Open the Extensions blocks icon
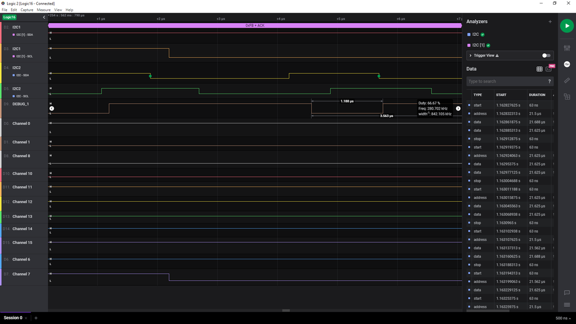This screenshot has height=324, width=576. pos(567,97)
